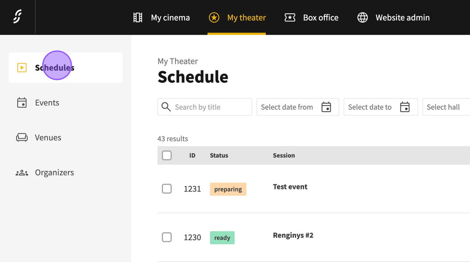Switch to the Box office tab
This screenshot has height=262, width=470.
(320, 18)
